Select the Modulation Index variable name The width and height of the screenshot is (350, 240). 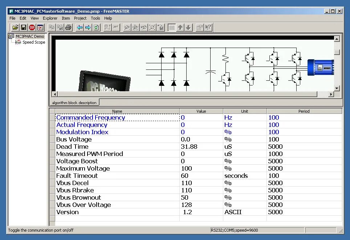(x=82, y=132)
